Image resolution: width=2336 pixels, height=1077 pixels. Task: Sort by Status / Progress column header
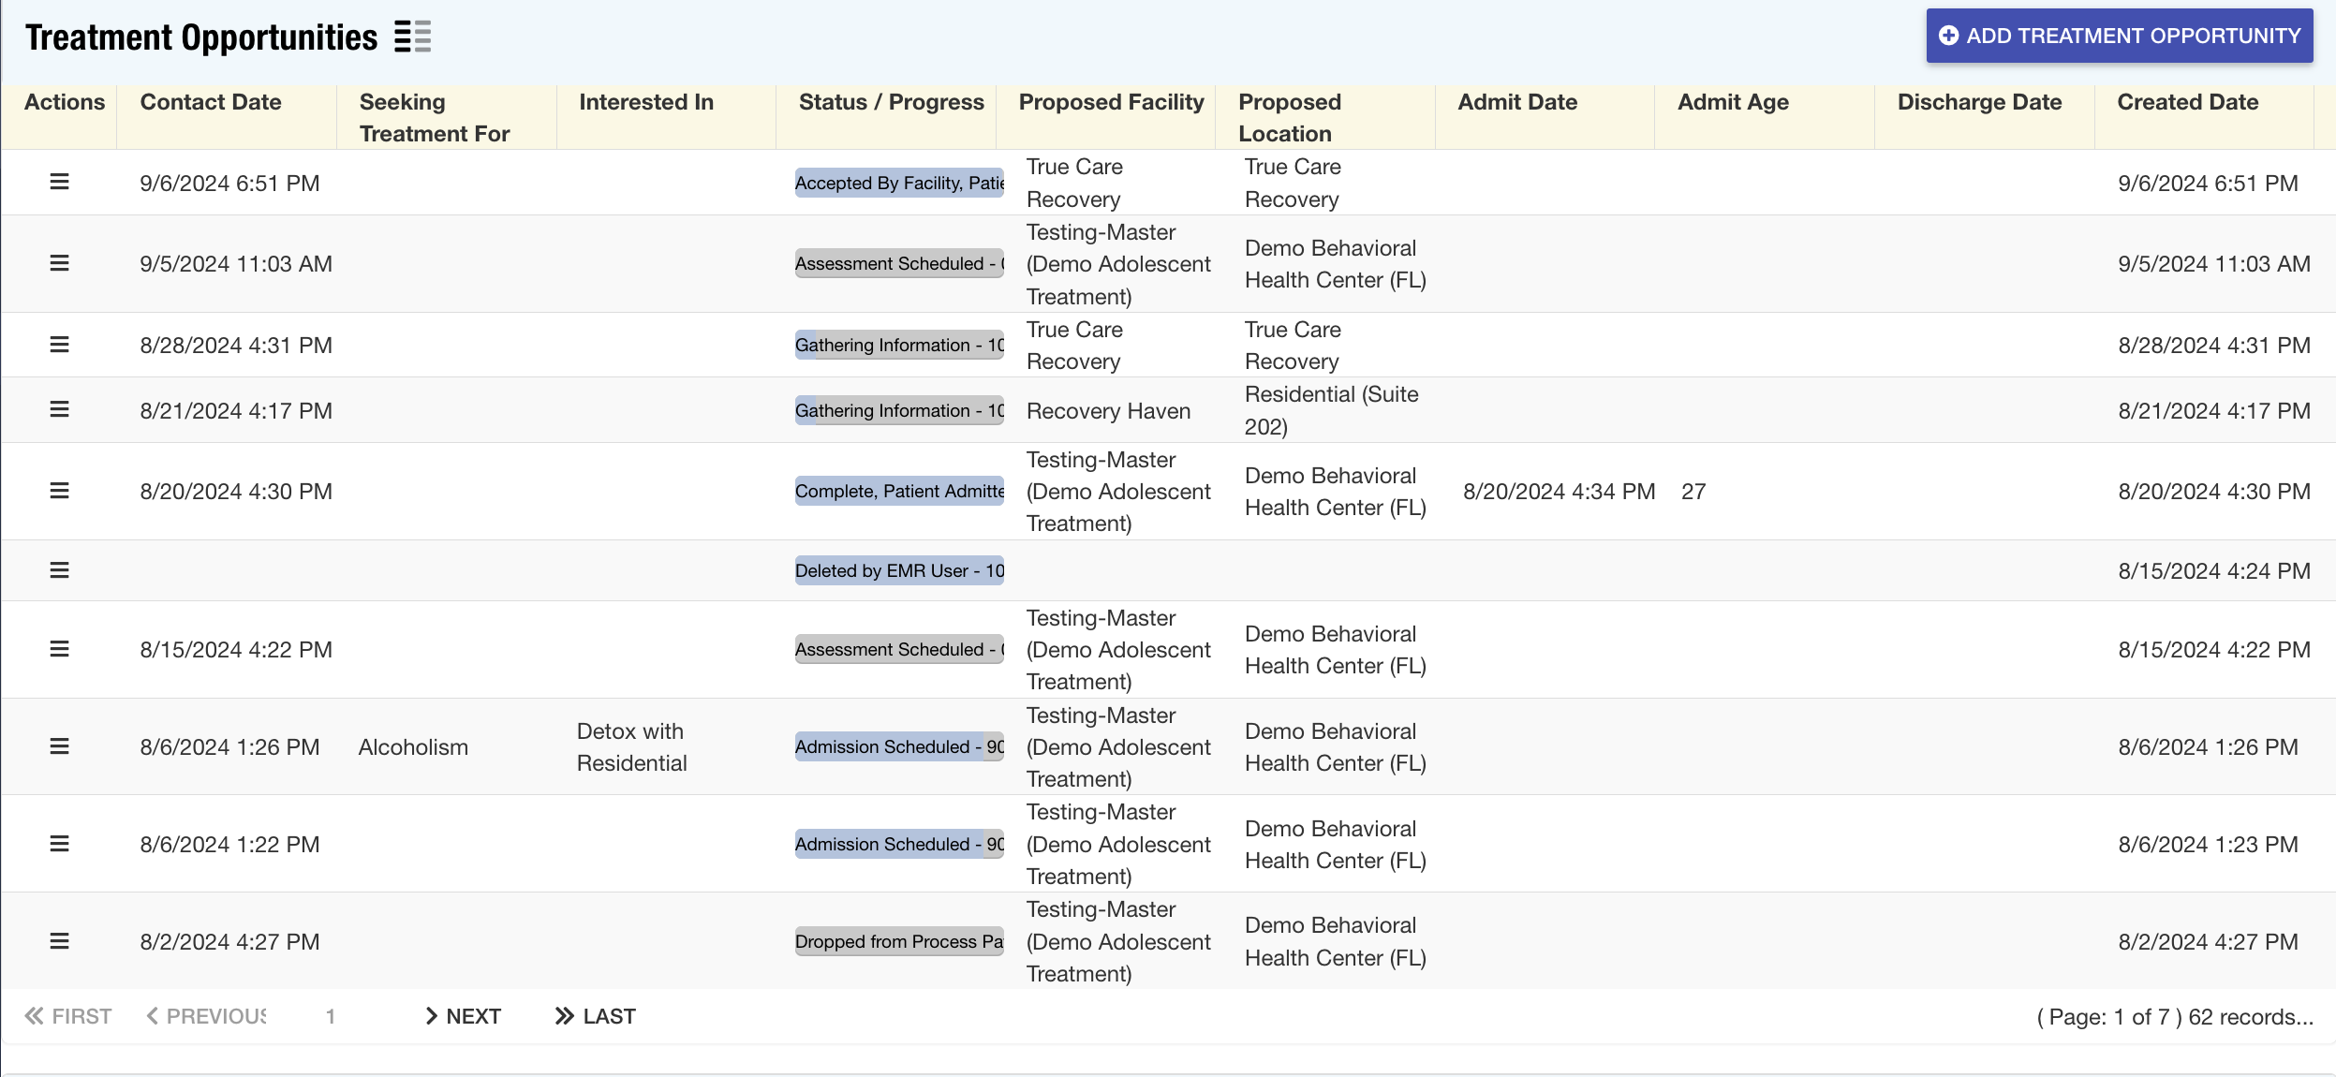tap(891, 102)
